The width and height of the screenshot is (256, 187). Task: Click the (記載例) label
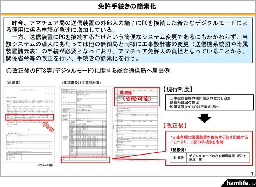pos(179,150)
